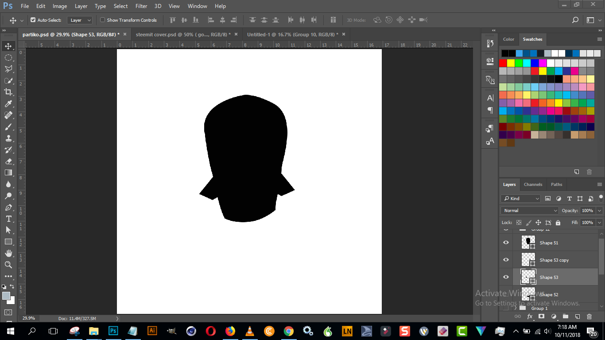The width and height of the screenshot is (605, 340).
Task: Select the Zoom tool
Action: [x=8, y=265]
